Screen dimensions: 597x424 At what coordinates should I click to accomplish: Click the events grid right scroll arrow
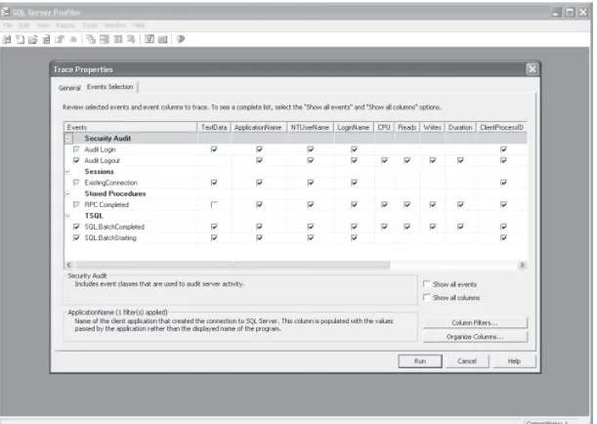click(x=522, y=265)
